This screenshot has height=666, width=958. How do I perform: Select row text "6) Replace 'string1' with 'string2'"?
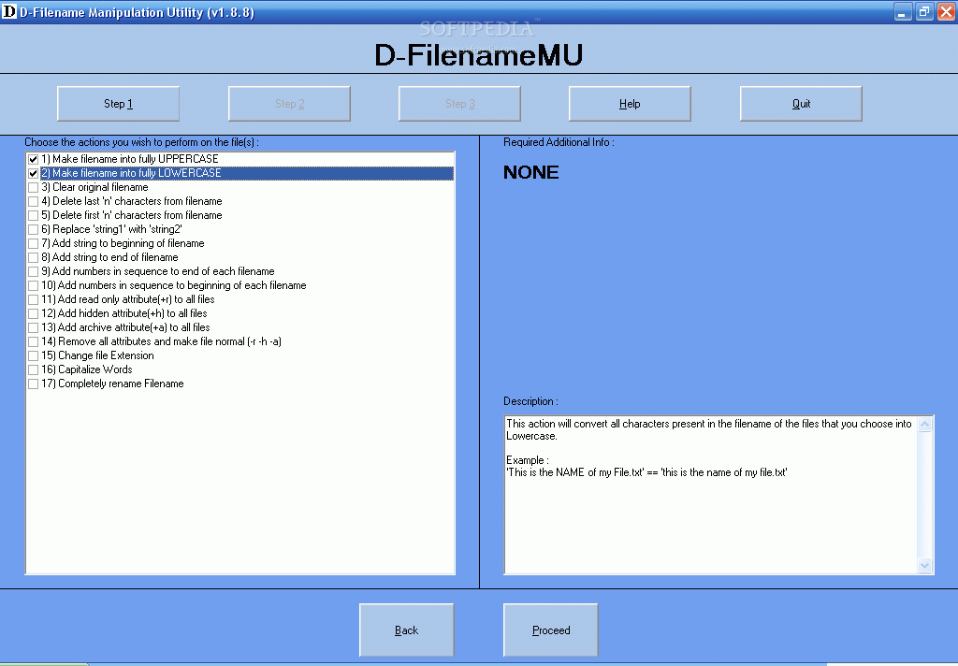point(112,230)
